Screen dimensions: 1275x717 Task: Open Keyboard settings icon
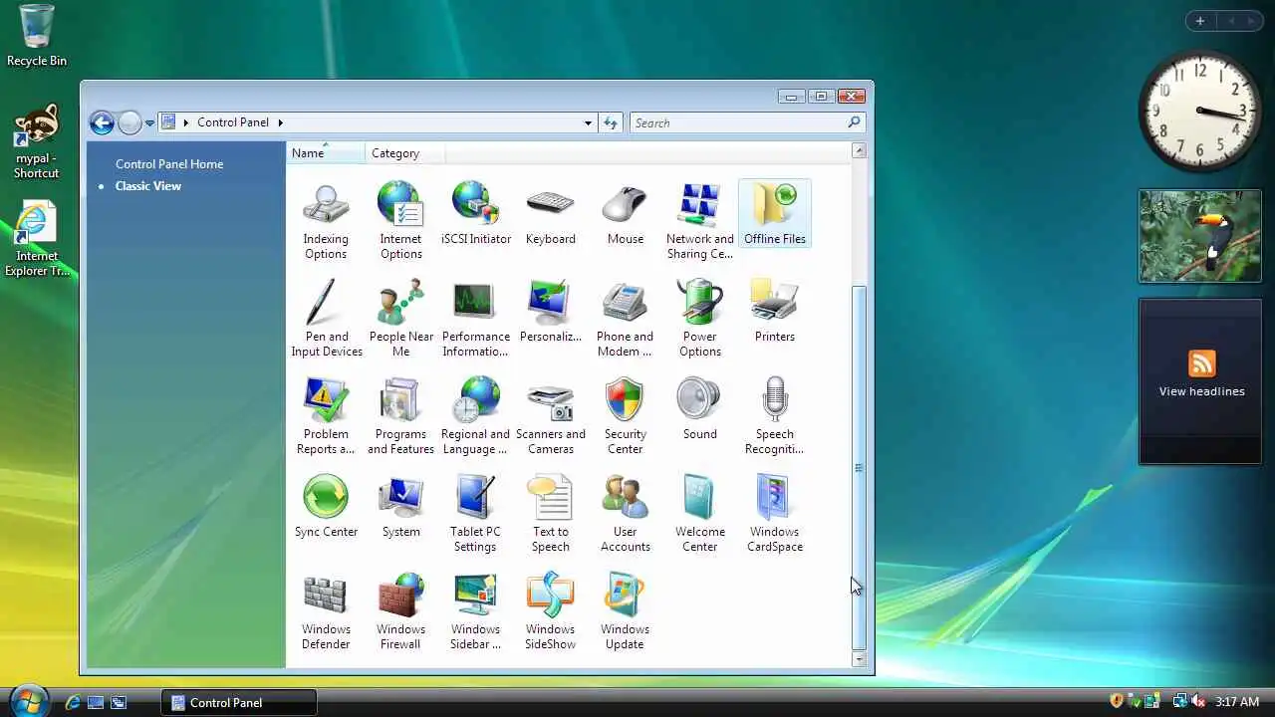(550, 214)
